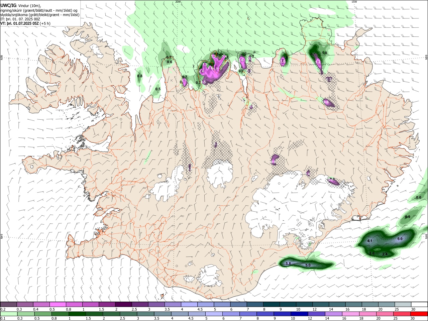Select the '4.1' precipitation value

click(370, 241)
